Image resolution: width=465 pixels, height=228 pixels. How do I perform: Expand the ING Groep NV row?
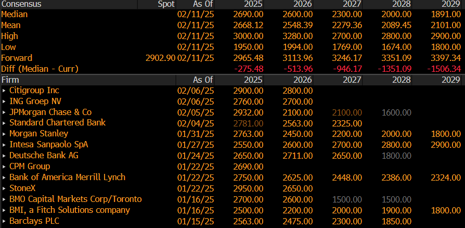tap(4, 102)
